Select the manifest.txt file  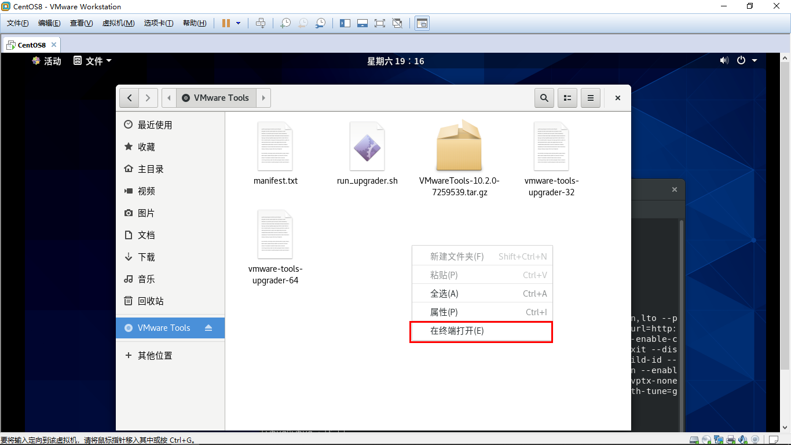click(276, 153)
